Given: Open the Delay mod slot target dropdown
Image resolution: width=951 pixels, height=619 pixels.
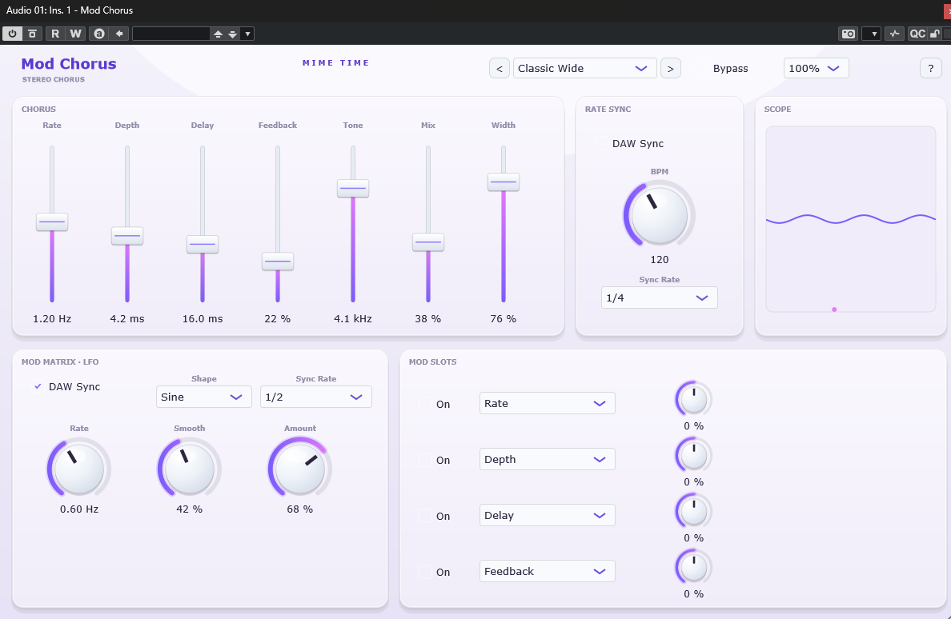Looking at the screenshot, I should coord(547,515).
